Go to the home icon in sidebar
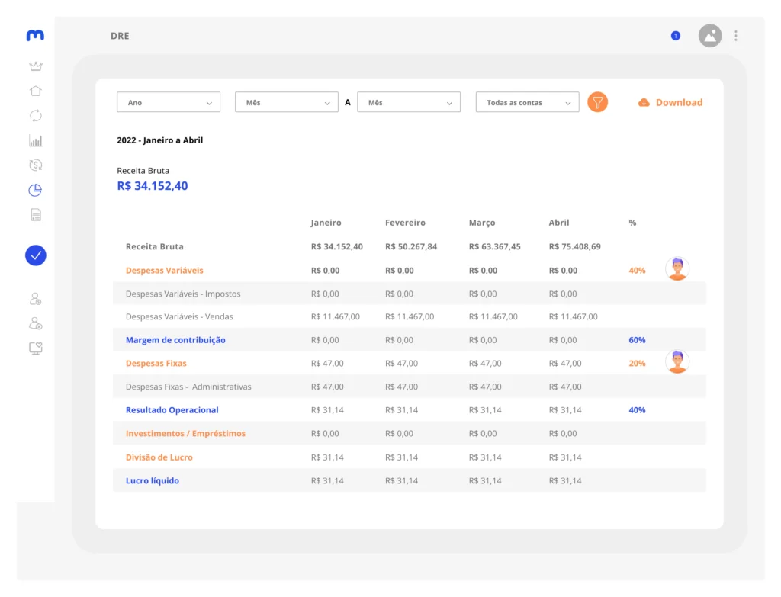Image resolution: width=781 pixels, height=597 pixels. 36,91
